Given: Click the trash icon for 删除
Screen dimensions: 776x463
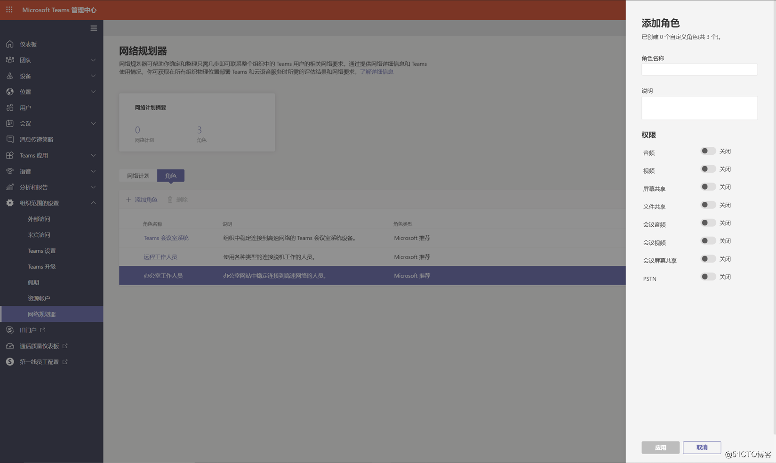Looking at the screenshot, I should coord(170,200).
